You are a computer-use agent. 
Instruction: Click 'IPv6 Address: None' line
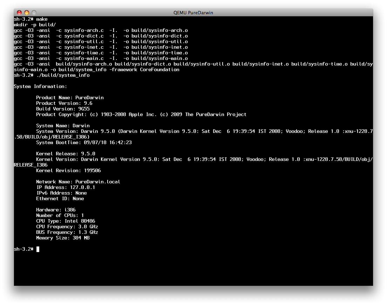[62, 193]
